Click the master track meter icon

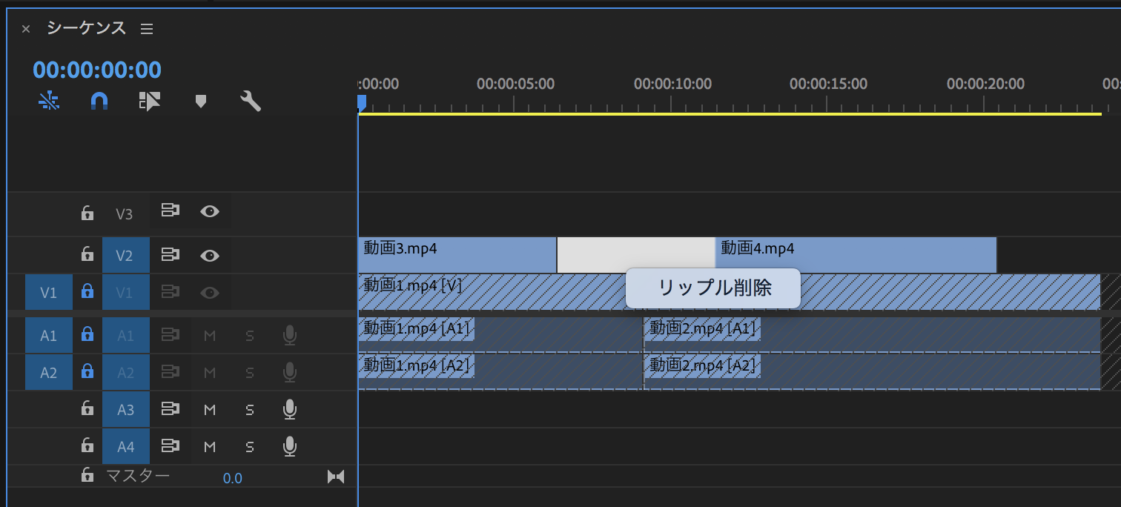click(x=336, y=477)
